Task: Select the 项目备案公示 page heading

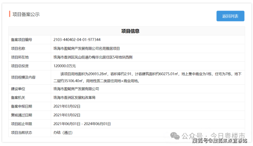Action: point(26,14)
